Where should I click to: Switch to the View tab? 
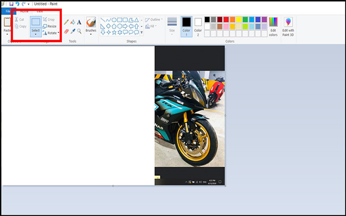(40, 11)
